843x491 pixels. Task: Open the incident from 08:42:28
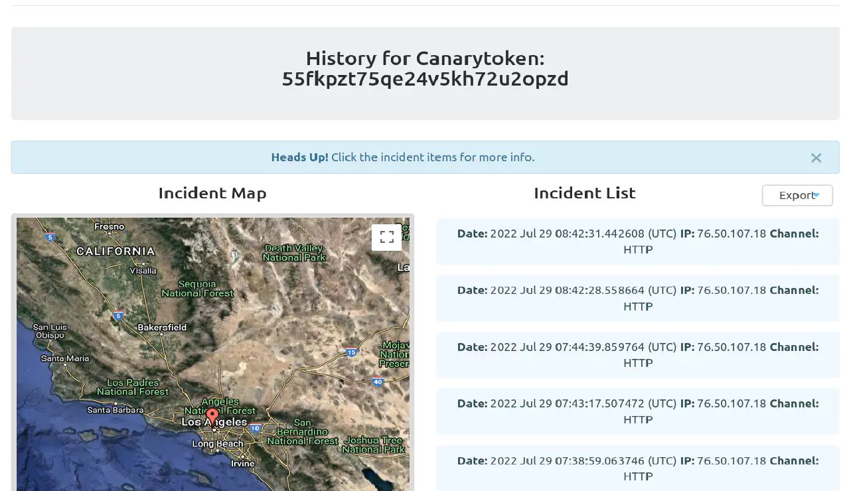[637, 297]
